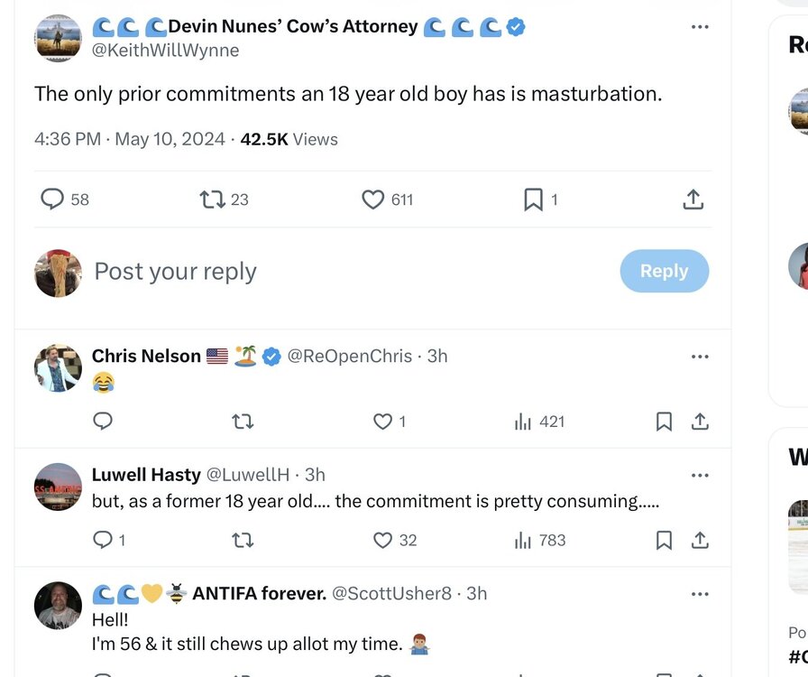Like Chris Nelson's reply
The height and width of the screenshot is (677, 808).
383,422
